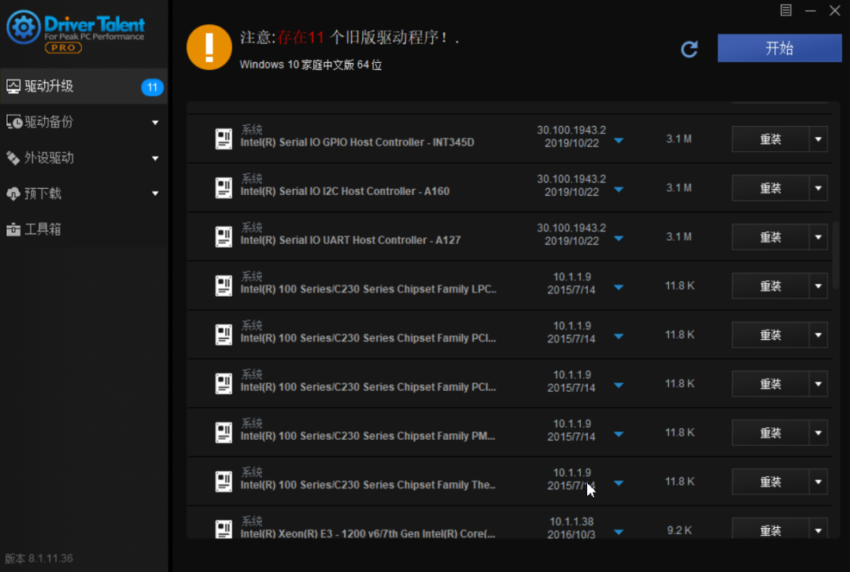
Task: Click the 驱动备份 backup icon
Action: [x=14, y=122]
